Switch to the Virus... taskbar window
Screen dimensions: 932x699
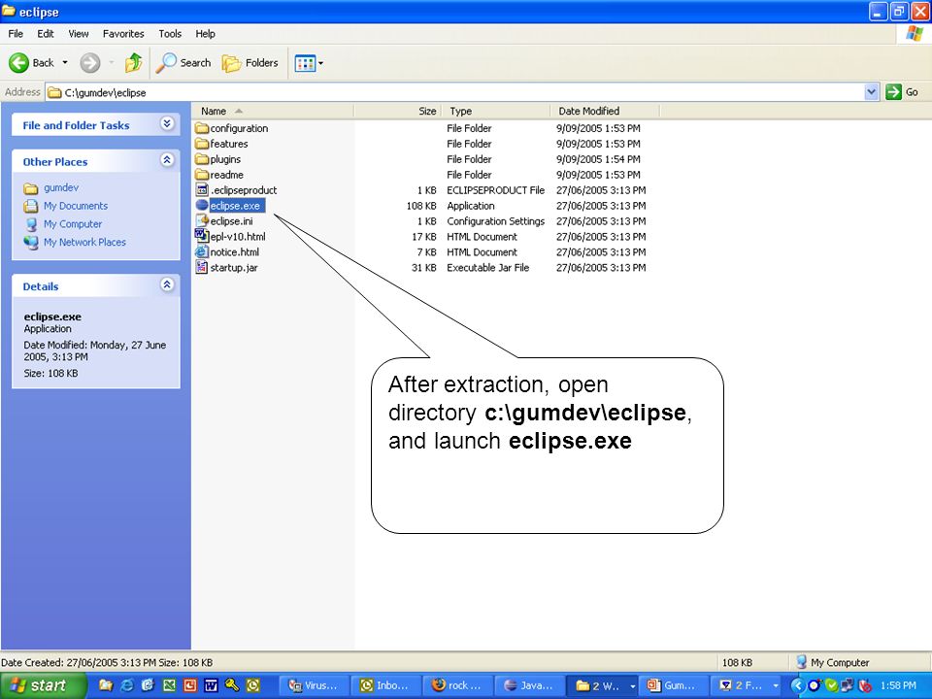tap(314, 685)
